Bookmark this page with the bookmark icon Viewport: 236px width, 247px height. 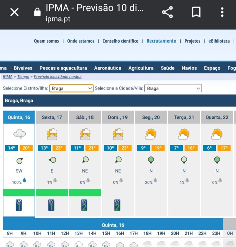point(196,13)
